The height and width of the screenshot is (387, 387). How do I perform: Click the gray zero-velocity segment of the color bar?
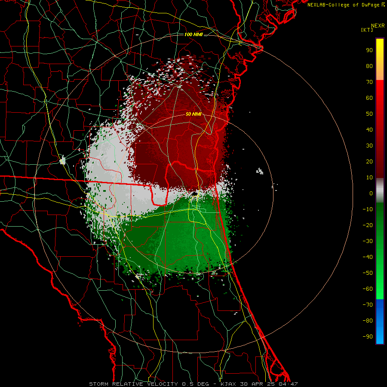coord(380,190)
